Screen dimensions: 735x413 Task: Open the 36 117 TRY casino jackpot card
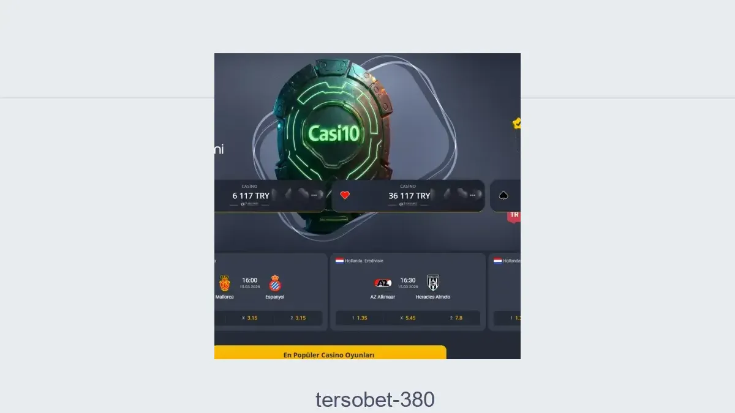click(x=408, y=196)
